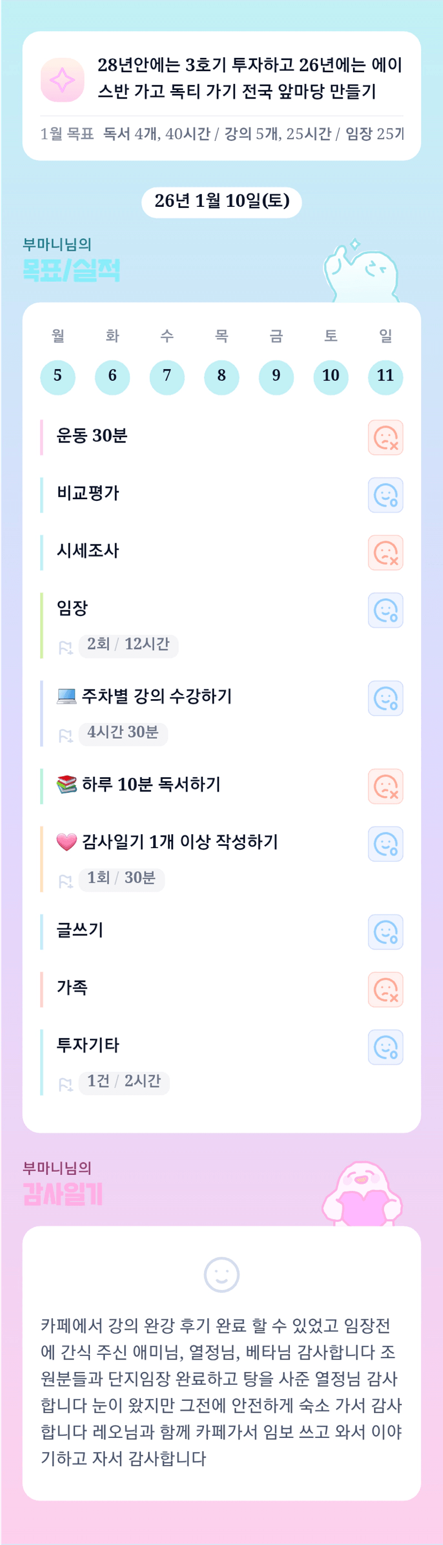Click the 주차별 강의 수강하기 status face
The height and width of the screenshot is (1545, 443).
click(385, 699)
